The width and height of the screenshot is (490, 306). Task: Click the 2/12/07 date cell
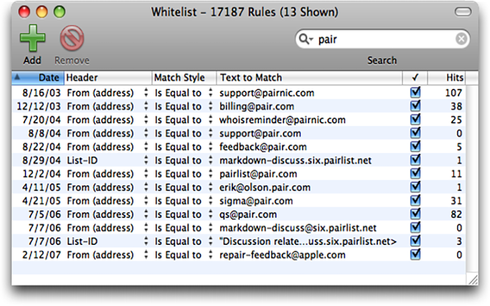(41, 255)
